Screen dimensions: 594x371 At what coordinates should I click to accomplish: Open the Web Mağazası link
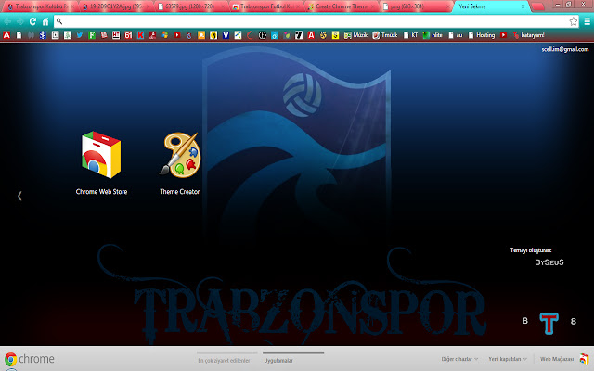point(557,359)
